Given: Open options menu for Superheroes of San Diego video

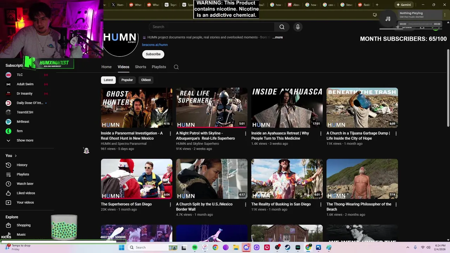Looking at the screenshot, I should (170, 205).
